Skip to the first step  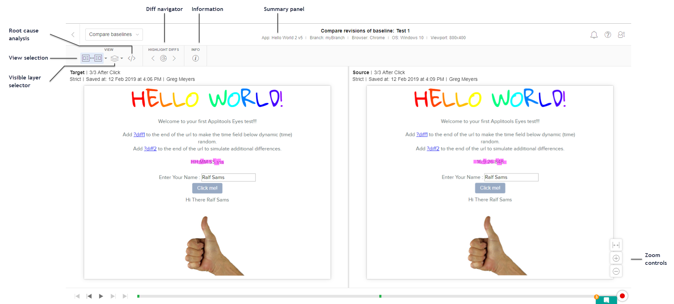click(x=77, y=296)
